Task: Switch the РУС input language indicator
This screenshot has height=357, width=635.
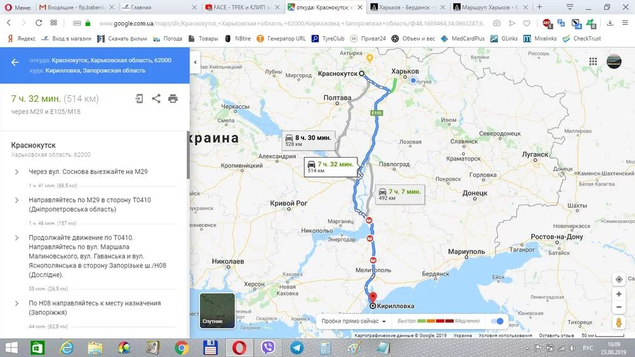Action: pos(587,348)
